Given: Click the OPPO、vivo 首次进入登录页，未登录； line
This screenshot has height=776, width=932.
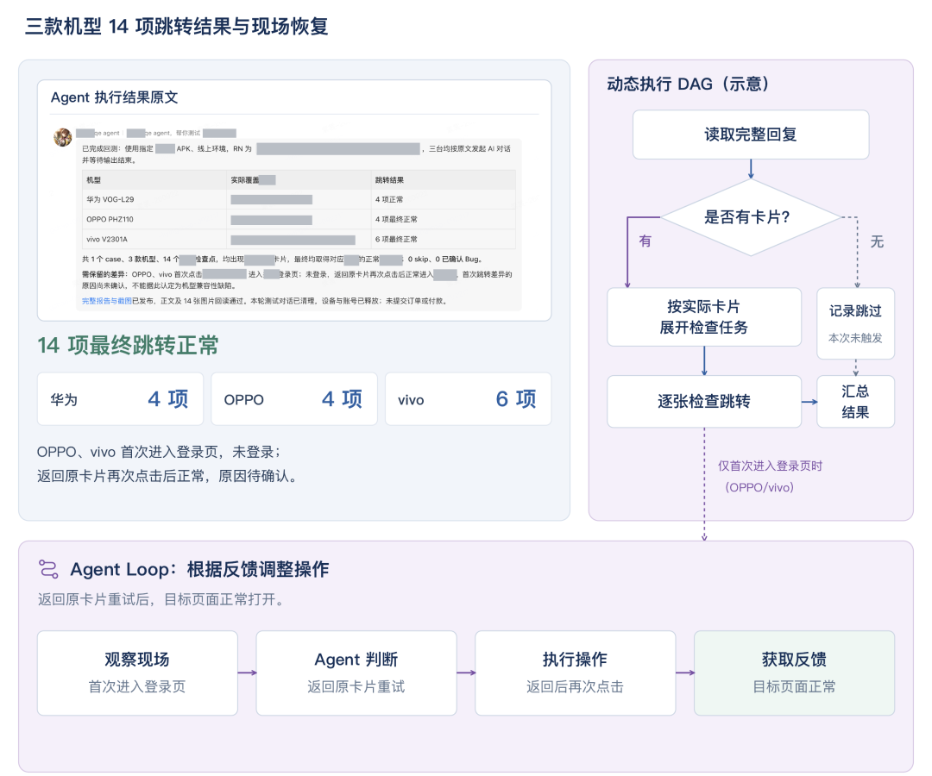Looking at the screenshot, I should click(x=159, y=452).
